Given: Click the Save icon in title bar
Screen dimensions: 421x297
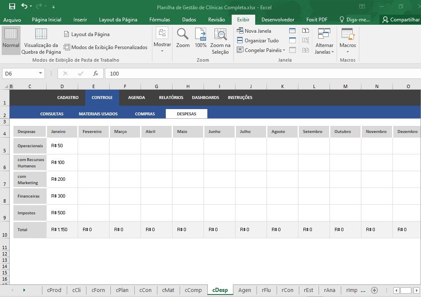Looking at the screenshot, I should pyautogui.click(x=12, y=6).
